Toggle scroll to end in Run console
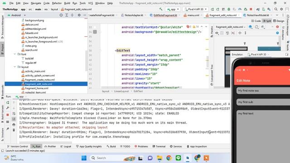The height and width of the screenshot is (163, 290). 14,119
